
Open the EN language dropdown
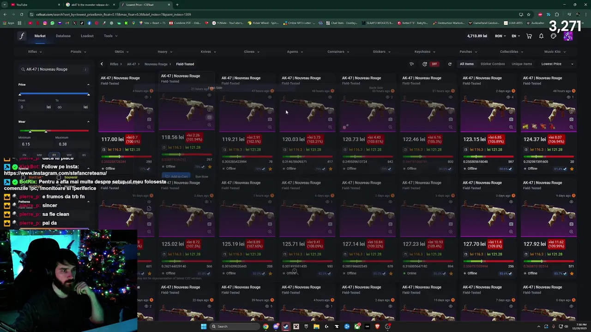click(516, 36)
